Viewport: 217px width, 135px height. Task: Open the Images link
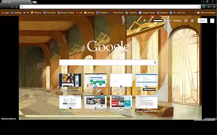177,21
